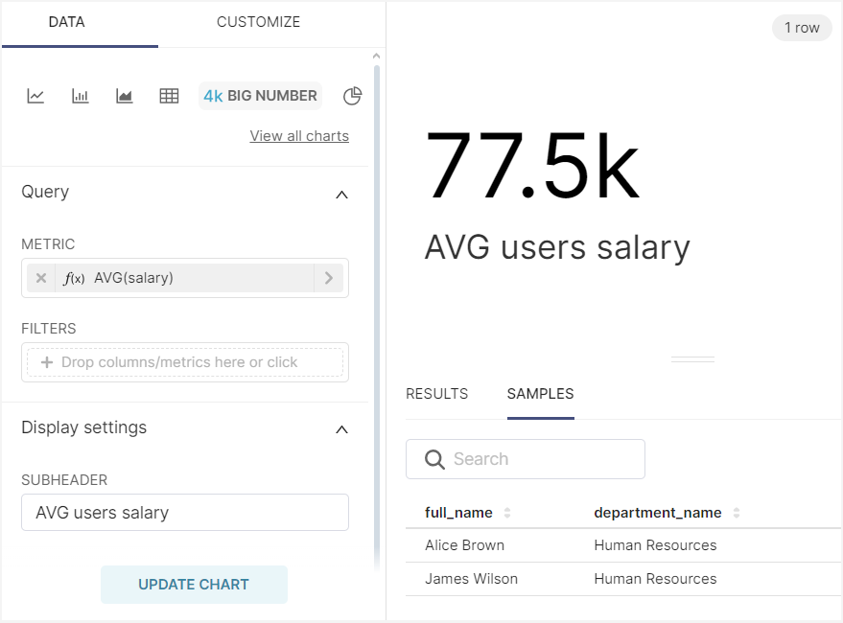Remove the AVG(salary) metric with X

tap(41, 278)
